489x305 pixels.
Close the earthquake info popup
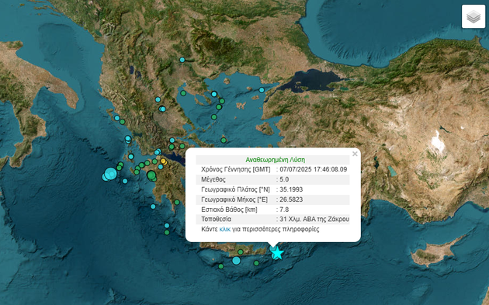[355, 154]
